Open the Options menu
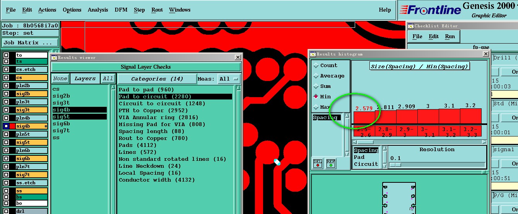The height and width of the screenshot is (214, 518). (x=72, y=10)
